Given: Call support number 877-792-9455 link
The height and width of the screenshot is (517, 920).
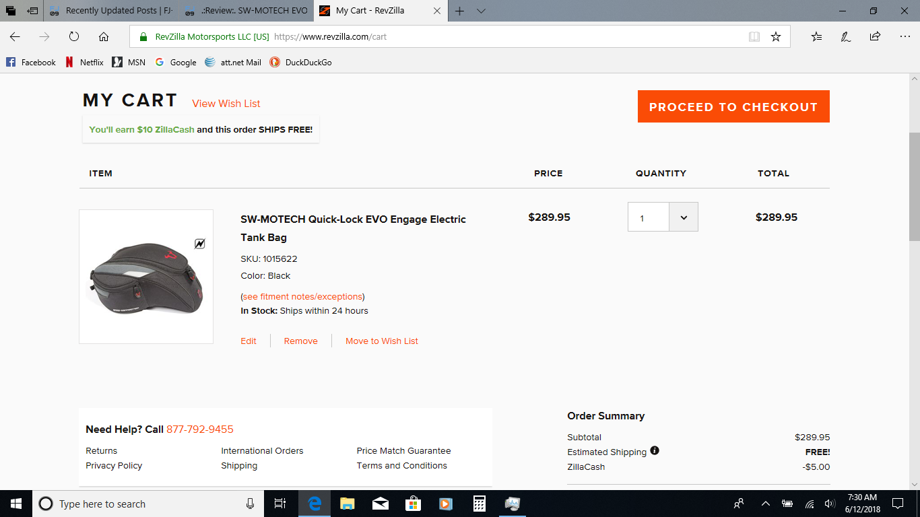Looking at the screenshot, I should [x=200, y=429].
